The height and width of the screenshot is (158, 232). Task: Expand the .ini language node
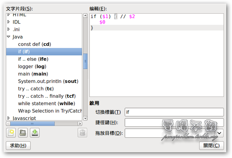(9, 29)
